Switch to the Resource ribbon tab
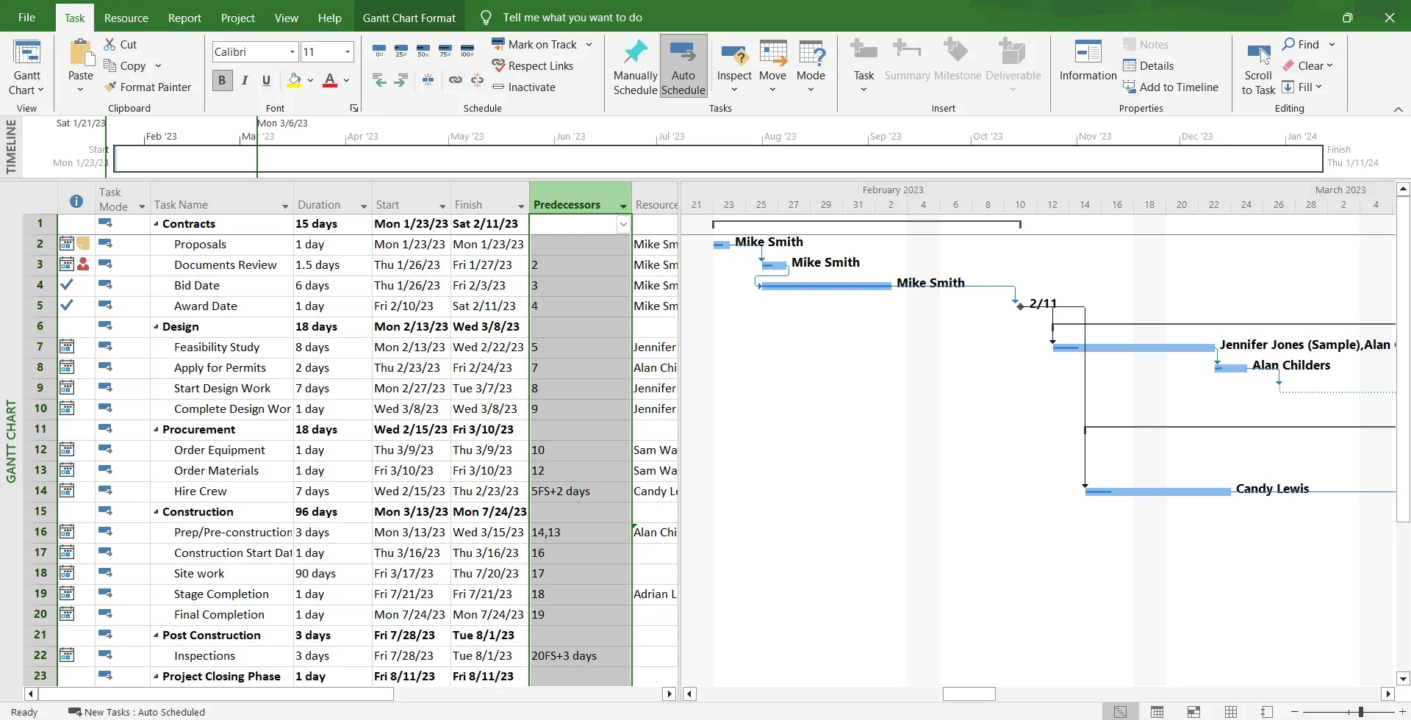The image size is (1411, 720). coord(126,18)
